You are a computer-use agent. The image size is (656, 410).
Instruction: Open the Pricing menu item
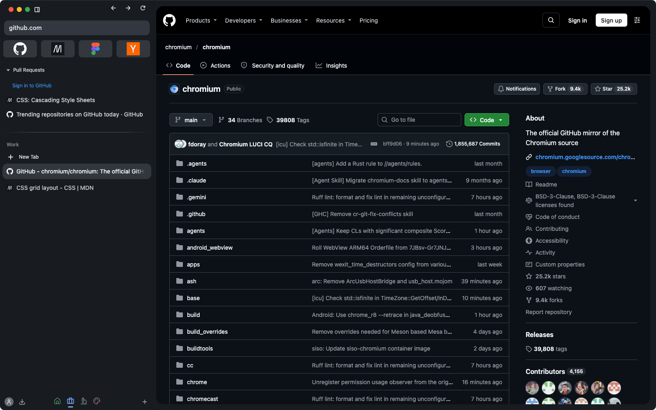point(369,20)
